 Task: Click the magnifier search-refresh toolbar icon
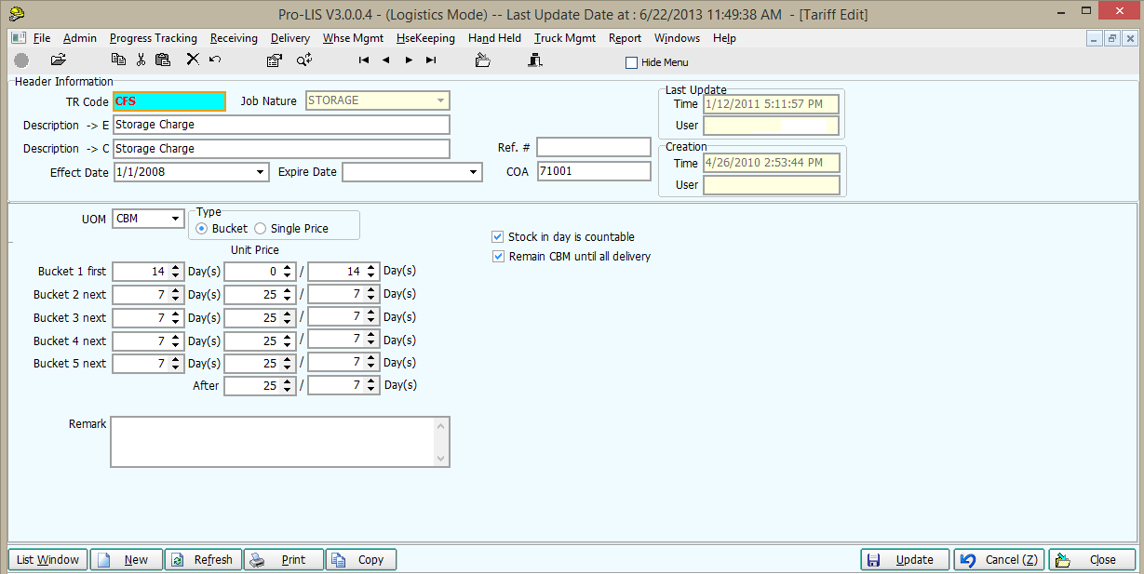pos(304,60)
